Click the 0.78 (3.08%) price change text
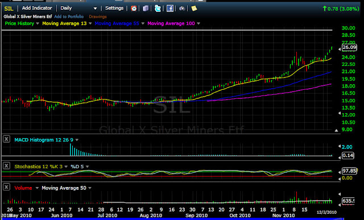 [343, 9]
